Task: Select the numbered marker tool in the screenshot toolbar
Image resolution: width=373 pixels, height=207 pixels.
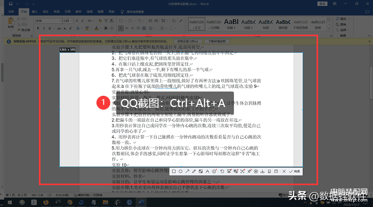Action: pos(214,171)
